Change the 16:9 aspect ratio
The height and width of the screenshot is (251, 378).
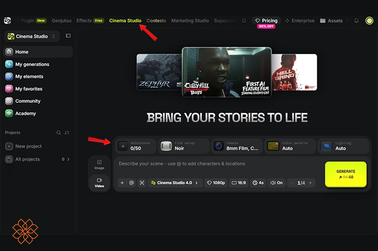pos(239,183)
